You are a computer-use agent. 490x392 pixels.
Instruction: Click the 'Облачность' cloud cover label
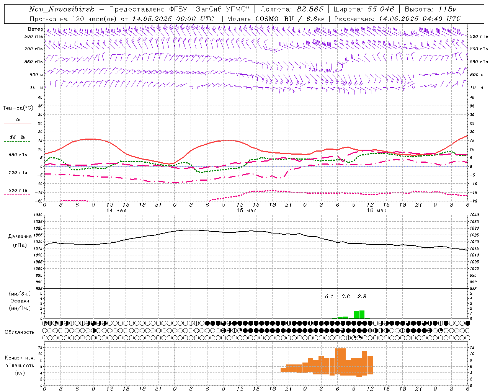(x=20, y=332)
